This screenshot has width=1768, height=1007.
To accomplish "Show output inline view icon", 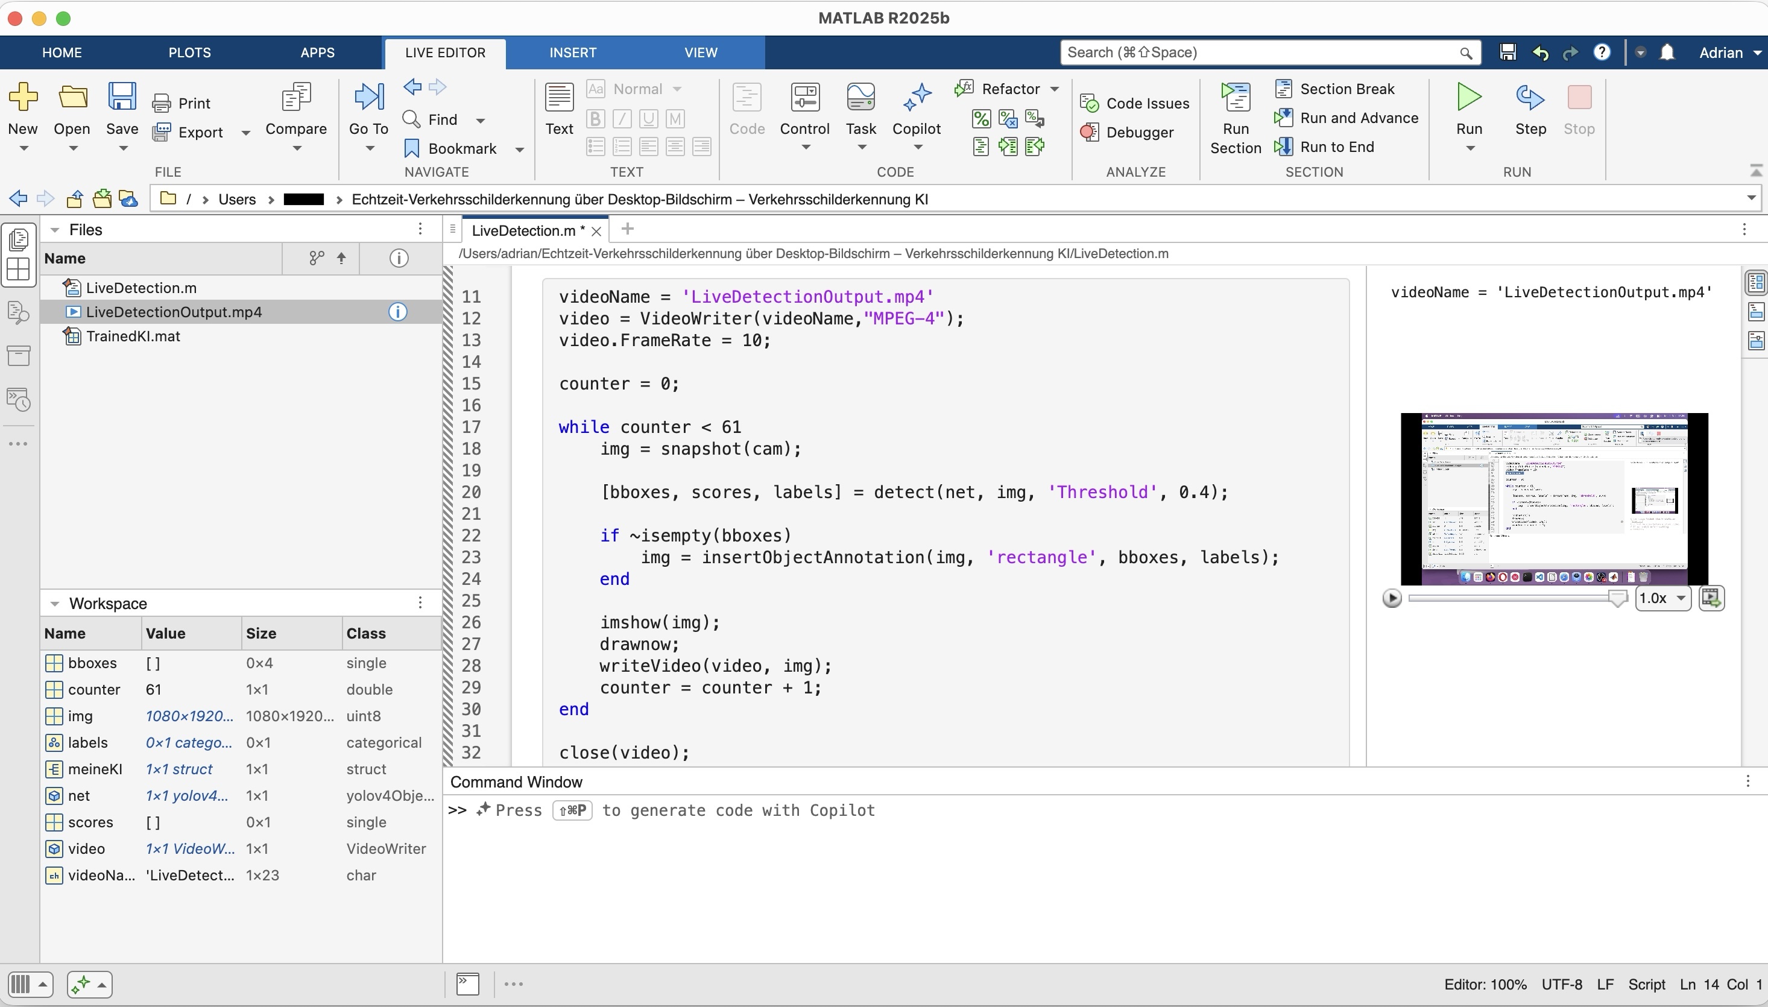I will point(1757,312).
